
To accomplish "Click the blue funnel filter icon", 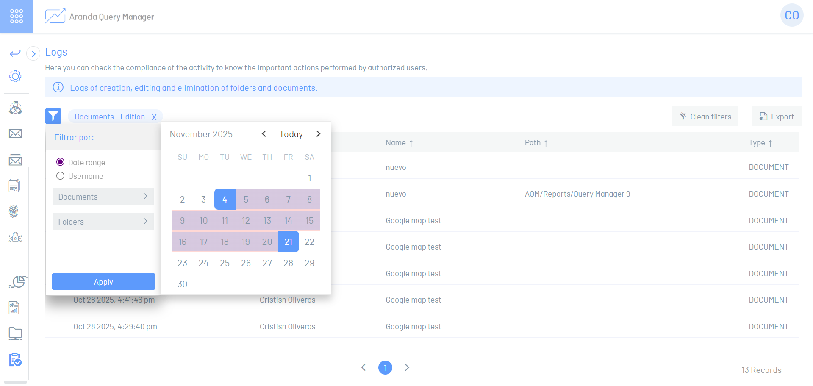I will tap(53, 116).
